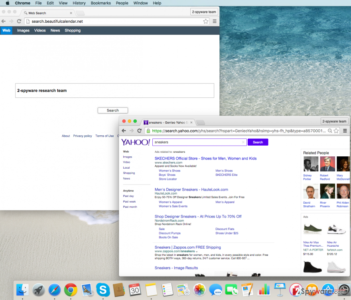Open Men's Designer Sneakers HauteLook link
The height and width of the screenshot is (300, 351).
point(191,189)
